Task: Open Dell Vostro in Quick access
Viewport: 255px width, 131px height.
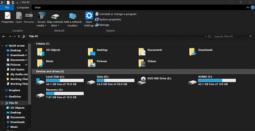Action: 17,70
